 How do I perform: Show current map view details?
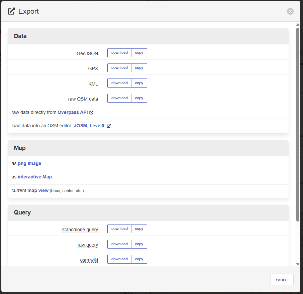[38, 191]
